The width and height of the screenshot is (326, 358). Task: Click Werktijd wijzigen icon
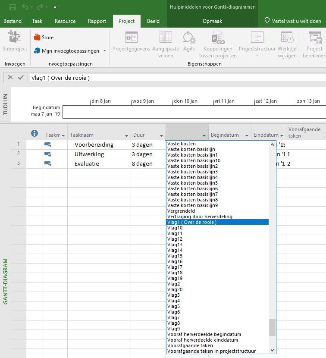(287, 37)
